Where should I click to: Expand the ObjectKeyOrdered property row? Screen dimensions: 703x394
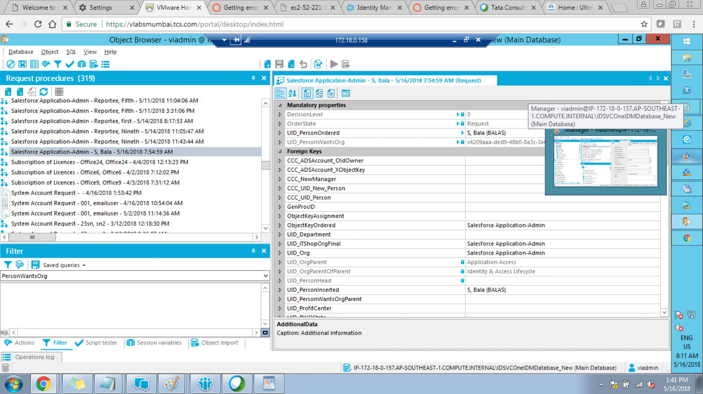pyautogui.click(x=280, y=225)
